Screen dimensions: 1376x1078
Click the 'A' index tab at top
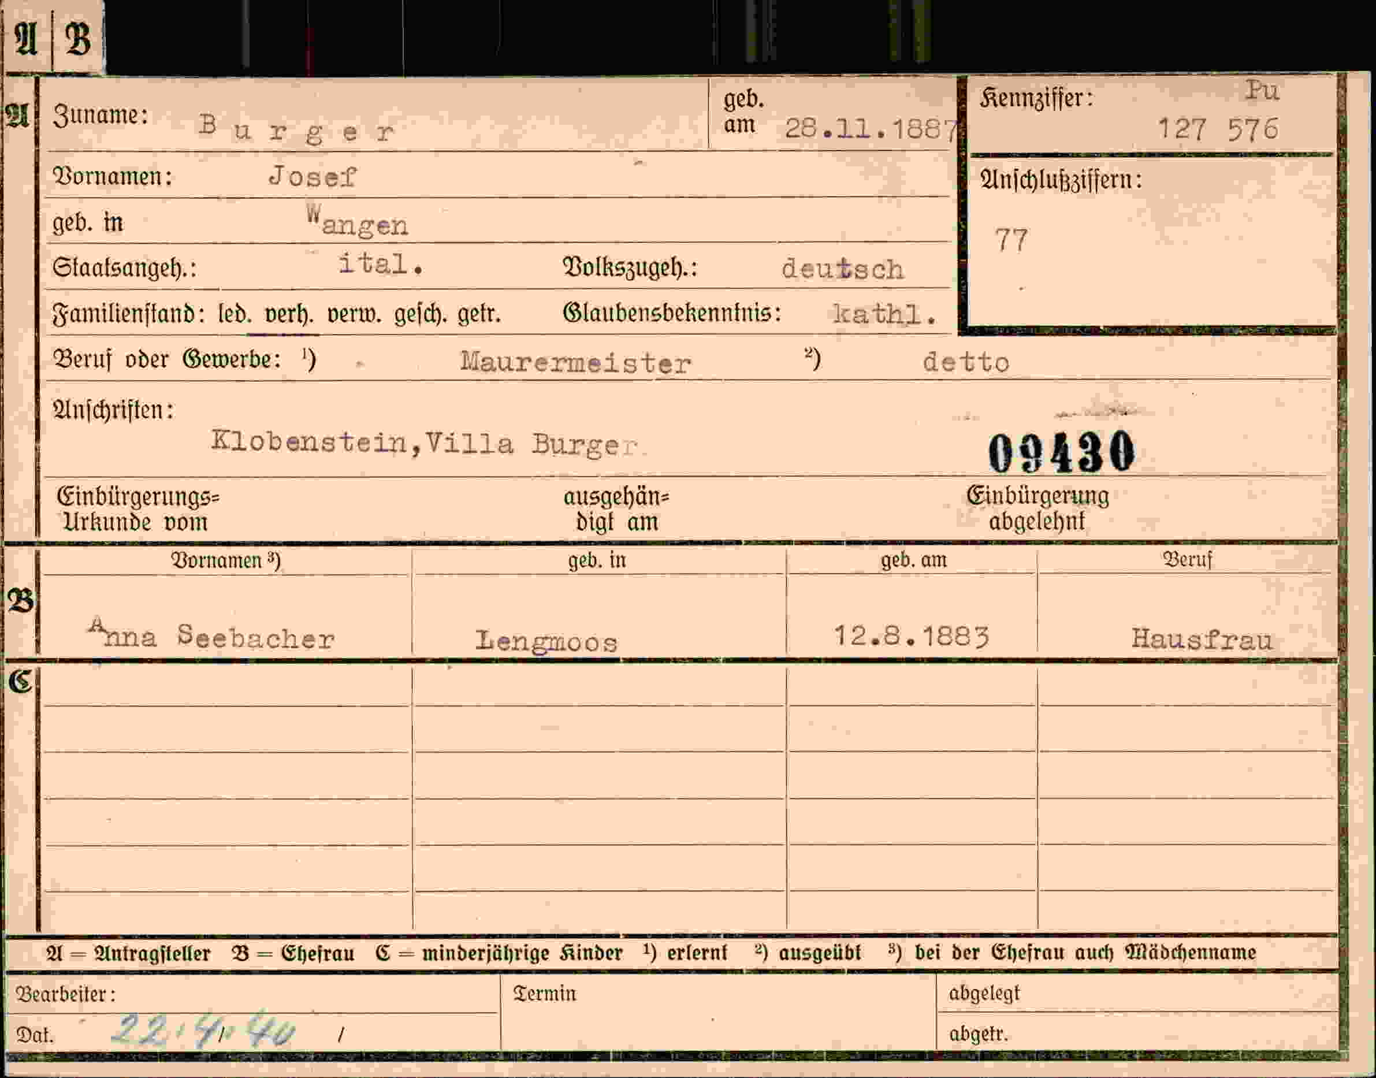(26, 38)
